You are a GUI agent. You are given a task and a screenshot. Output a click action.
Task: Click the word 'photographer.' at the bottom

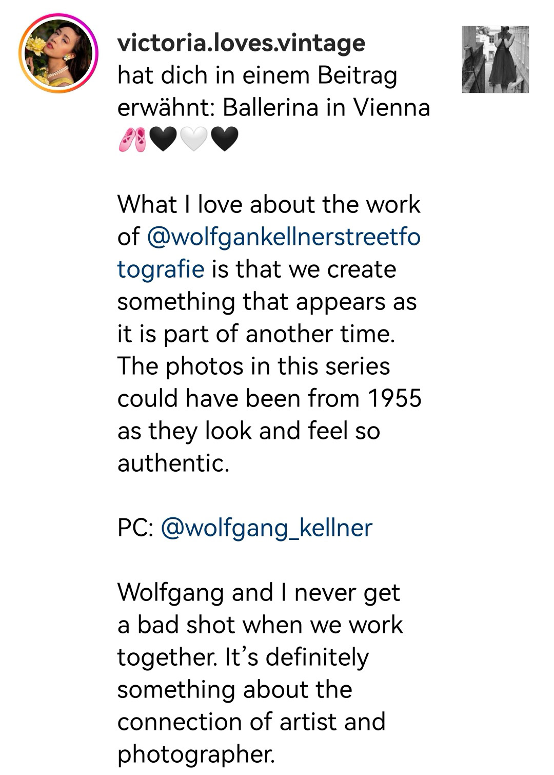[196, 754]
